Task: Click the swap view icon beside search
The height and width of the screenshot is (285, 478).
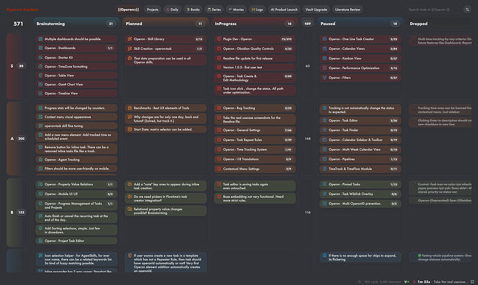Action: (x=467, y=10)
